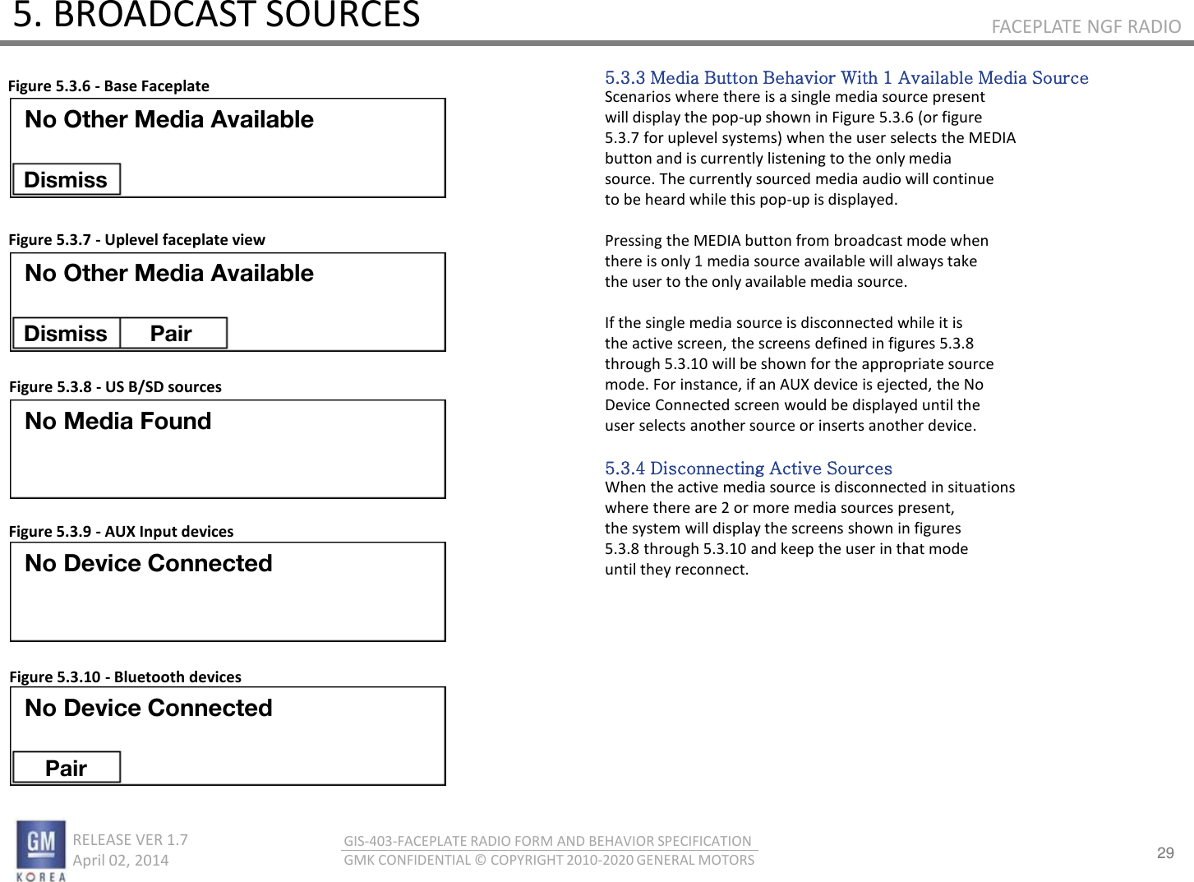Viewport: 1194px width, 882px height.
Task: Expand section 5.3.4 Disconnecting Active Sources
Action: coord(749,469)
